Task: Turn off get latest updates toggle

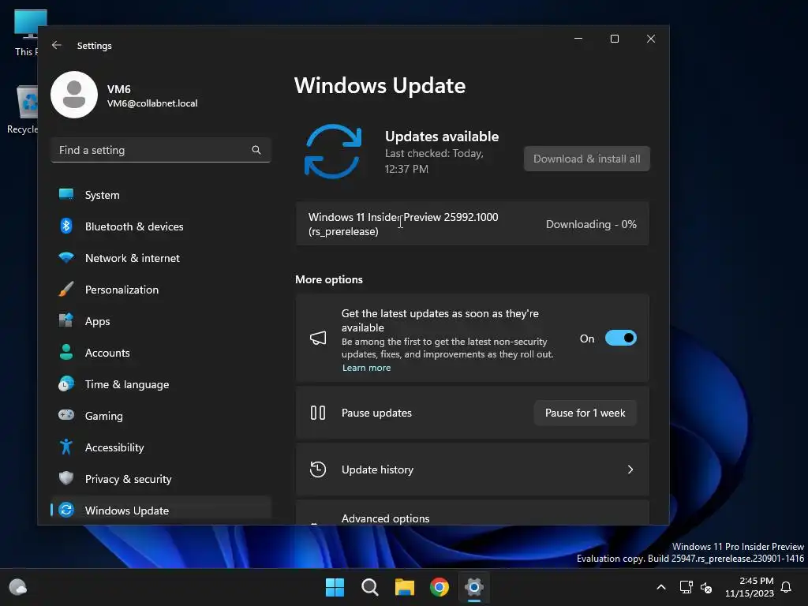Action: click(621, 338)
